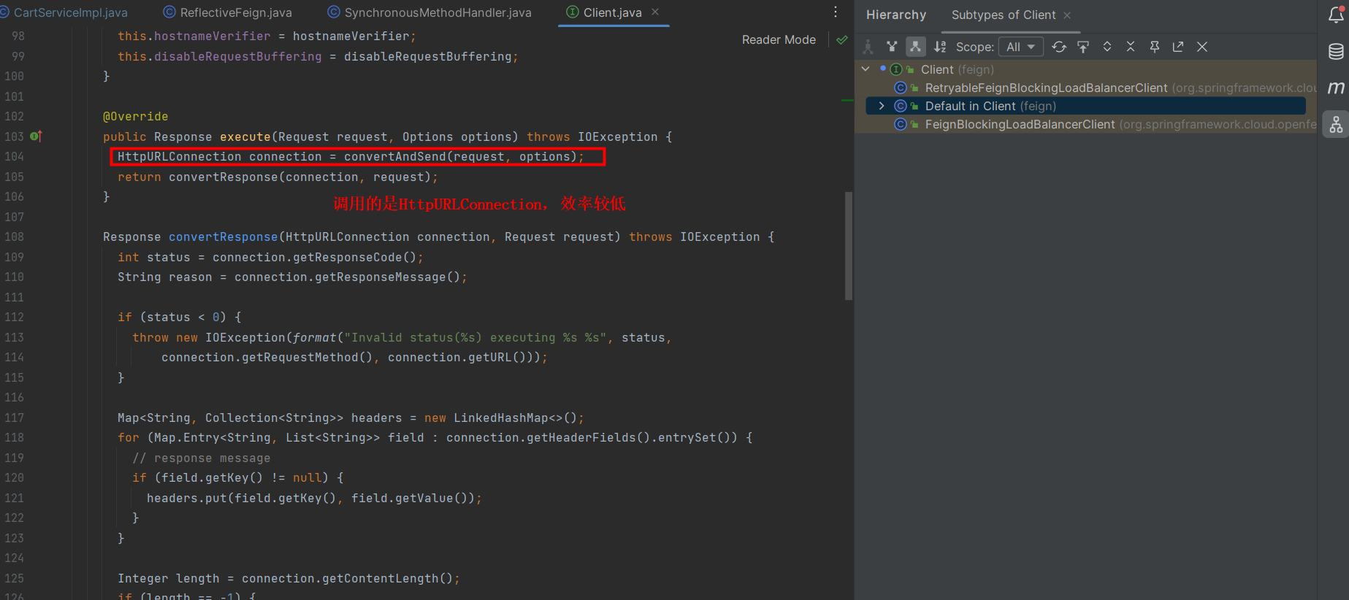Image resolution: width=1349 pixels, height=600 pixels.
Task: Collapse the Client (feign) root node
Action: pyautogui.click(x=866, y=69)
